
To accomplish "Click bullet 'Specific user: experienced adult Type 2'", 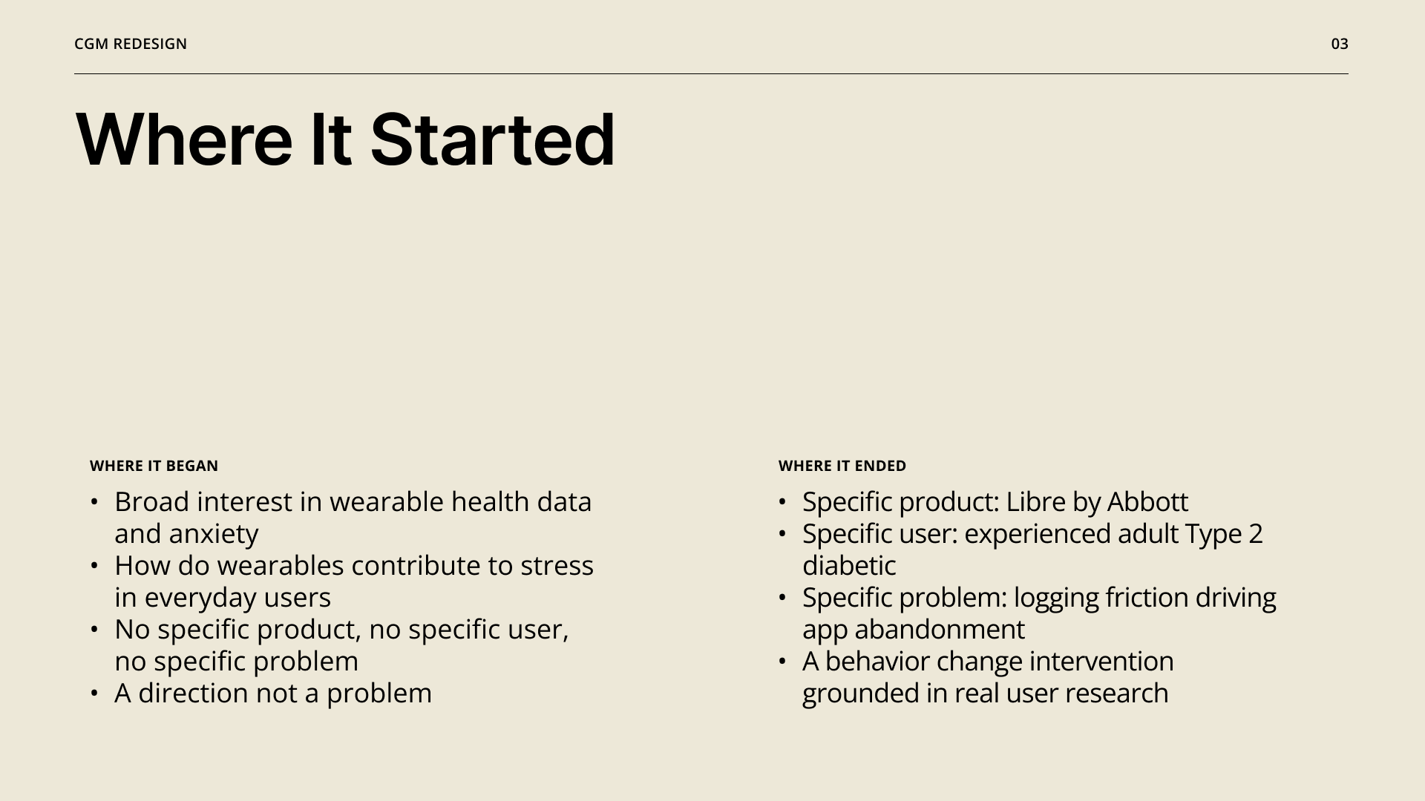I will [1032, 534].
